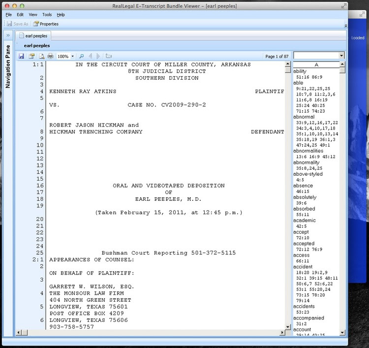Viewport: 369px width, 348px height.
Task: Click word index scrollbar up arrow
Action: pos(342,64)
